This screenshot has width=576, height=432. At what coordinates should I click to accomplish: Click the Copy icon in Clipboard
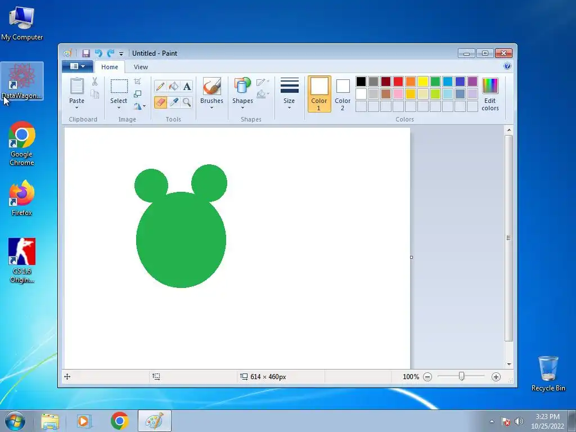tap(94, 94)
